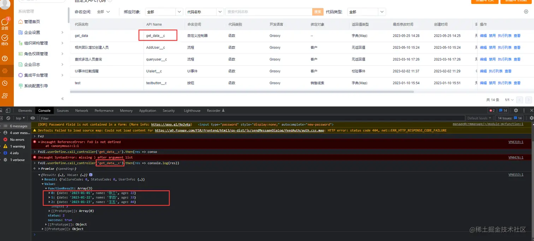Open DevTools settings gear
Image resolution: width=534 pixels, height=241 pixels.
coord(516,111)
